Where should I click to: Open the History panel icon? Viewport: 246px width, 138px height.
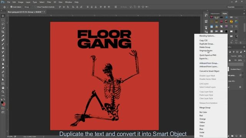click(206, 15)
